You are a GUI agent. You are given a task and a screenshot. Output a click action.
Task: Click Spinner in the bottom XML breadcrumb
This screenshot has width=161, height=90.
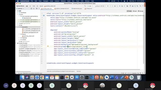point(79,71)
